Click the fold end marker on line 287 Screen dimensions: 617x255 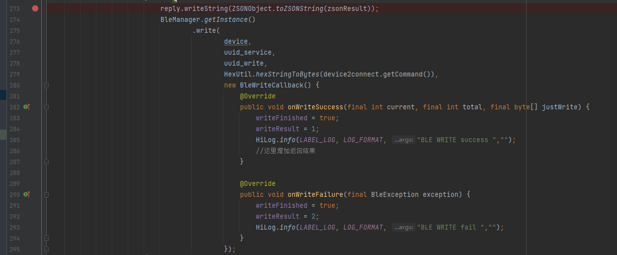[x=46, y=162]
